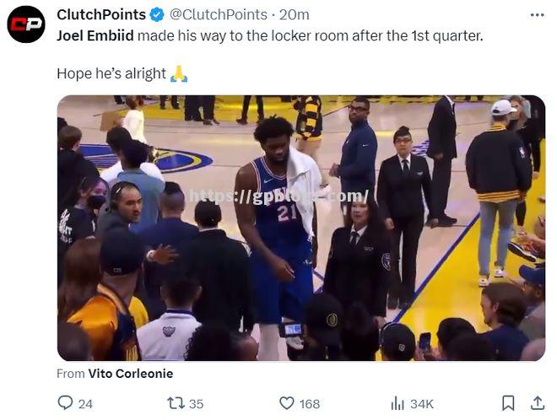
Task: Play the Joel Embiid video
Action: (301, 228)
